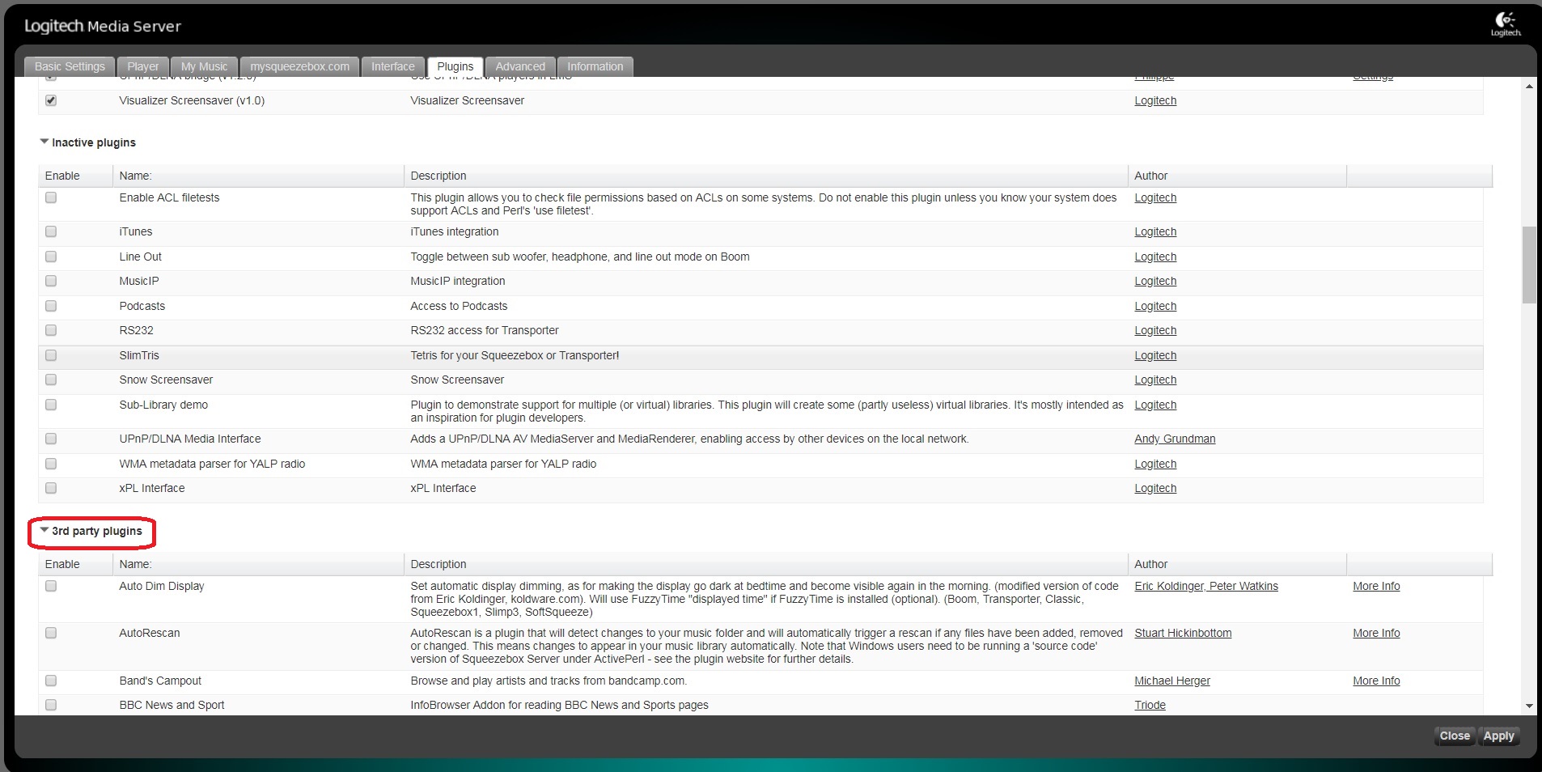Switch to the Interface tab

click(393, 66)
